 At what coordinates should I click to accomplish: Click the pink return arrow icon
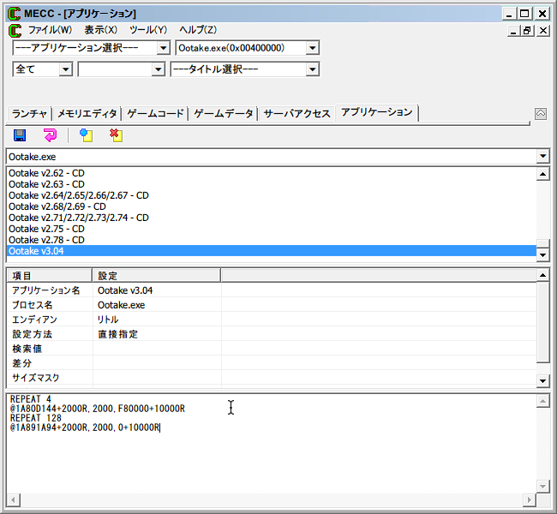click(50, 135)
